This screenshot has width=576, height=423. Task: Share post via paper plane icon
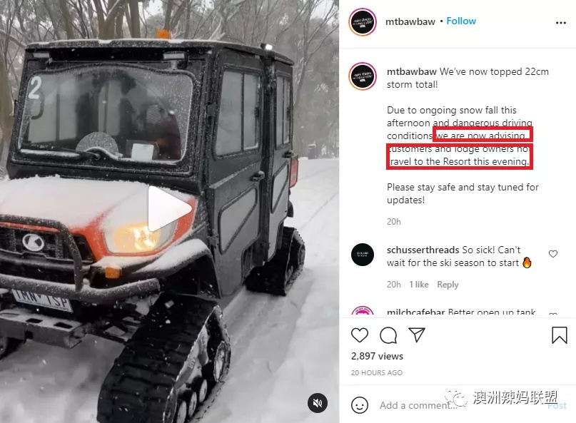point(417,335)
